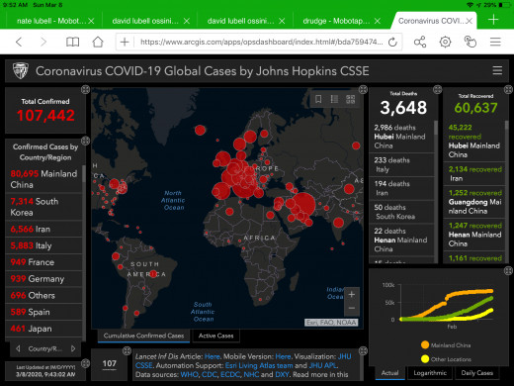
Task: Show the map legend list icon
Action: coord(334,99)
